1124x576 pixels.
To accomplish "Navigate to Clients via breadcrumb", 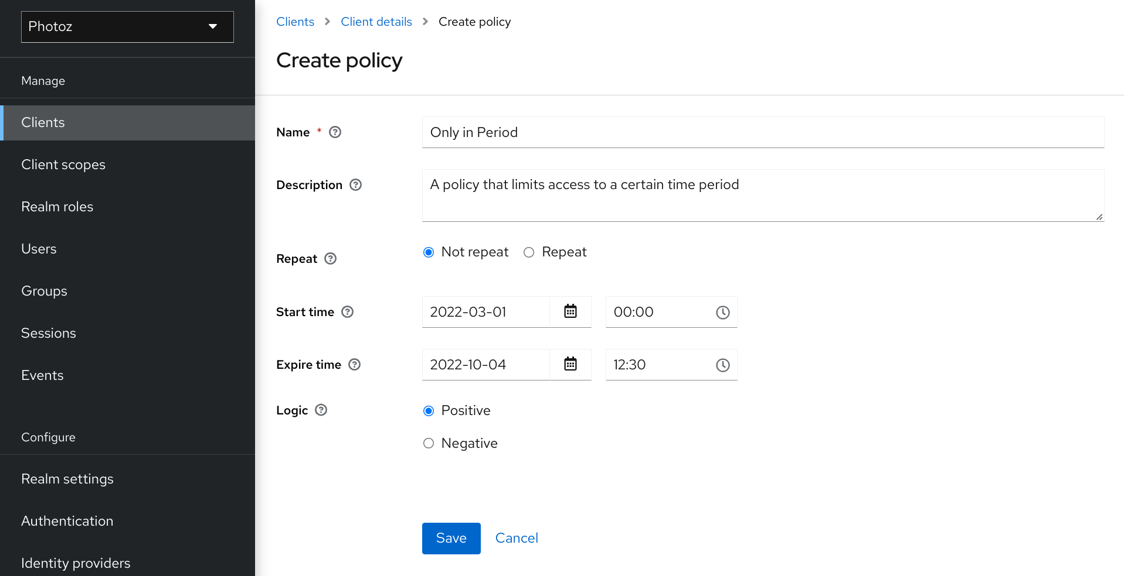I will tap(295, 21).
